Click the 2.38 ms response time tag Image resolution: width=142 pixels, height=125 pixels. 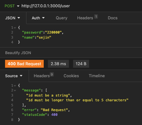[x=58, y=64]
